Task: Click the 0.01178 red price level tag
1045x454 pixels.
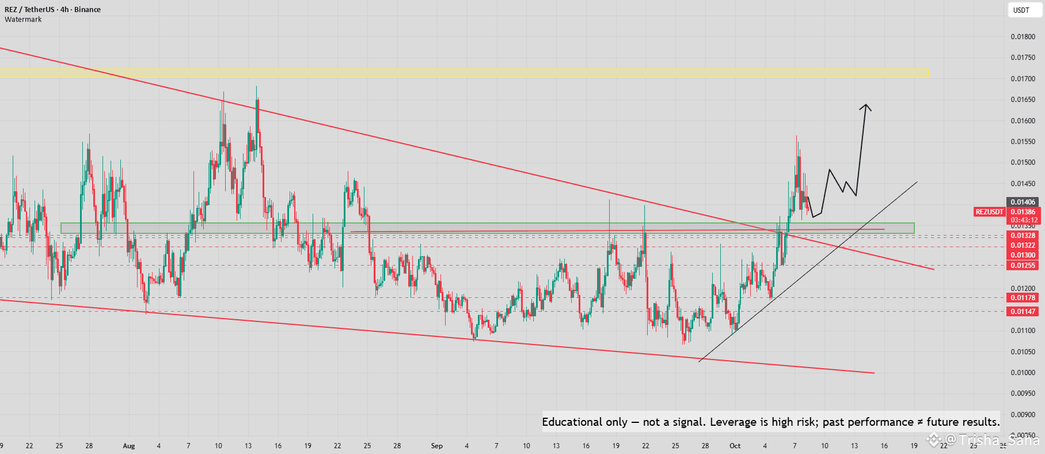Action: [1023, 298]
